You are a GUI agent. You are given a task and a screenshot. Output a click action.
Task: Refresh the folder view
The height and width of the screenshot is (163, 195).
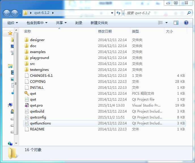coord(118,13)
